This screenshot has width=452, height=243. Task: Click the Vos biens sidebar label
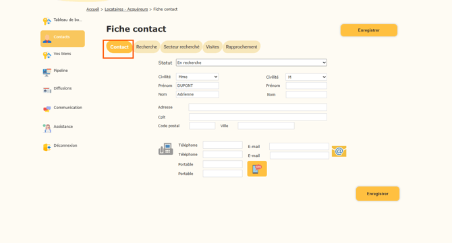[62, 54]
